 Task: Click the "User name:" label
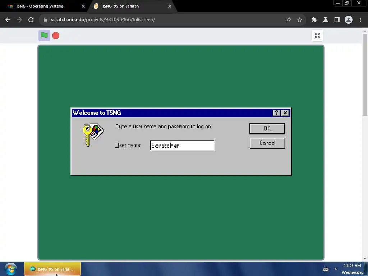pyautogui.click(x=128, y=145)
